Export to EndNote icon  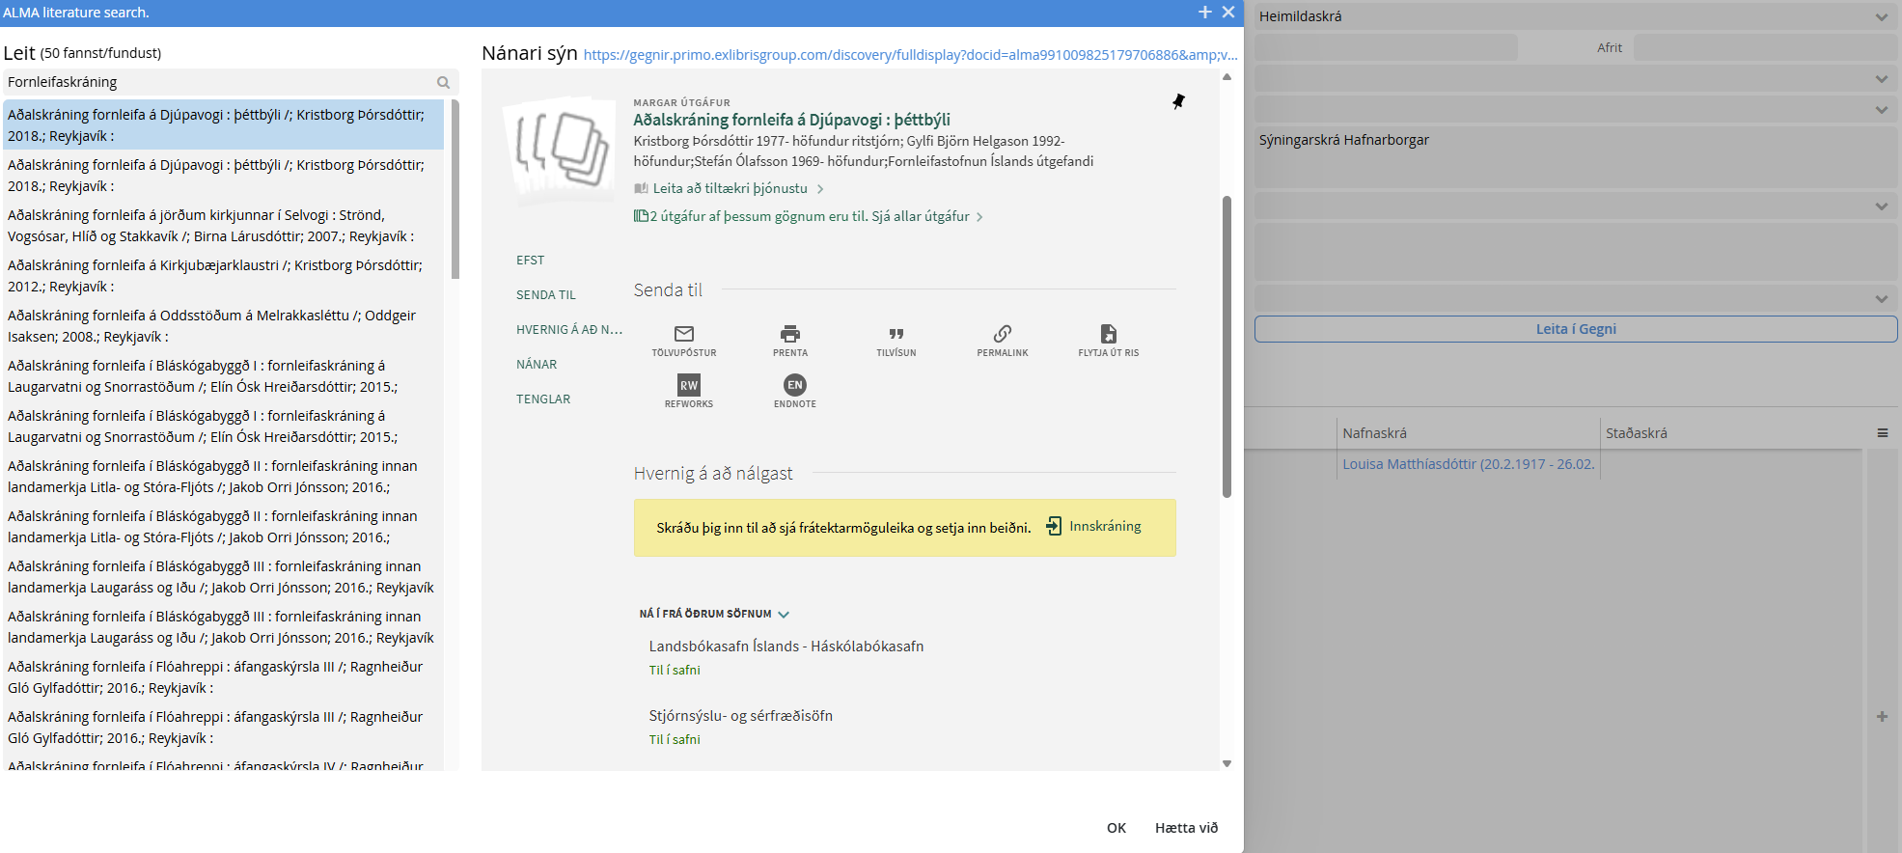click(x=795, y=385)
